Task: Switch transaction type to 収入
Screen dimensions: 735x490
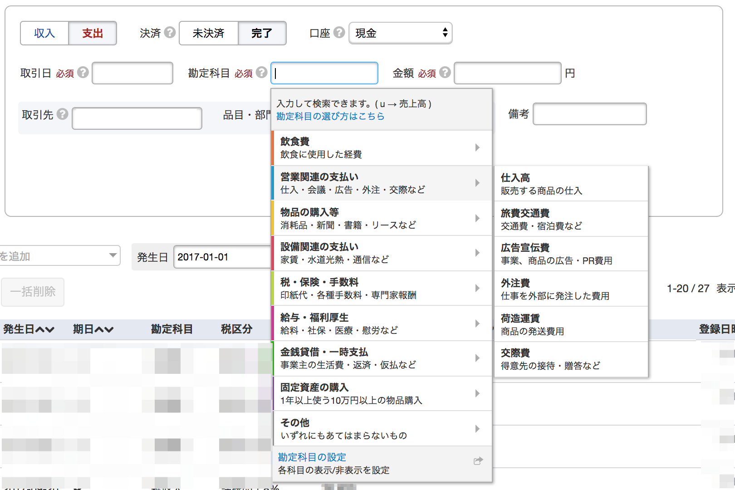Action: point(44,33)
